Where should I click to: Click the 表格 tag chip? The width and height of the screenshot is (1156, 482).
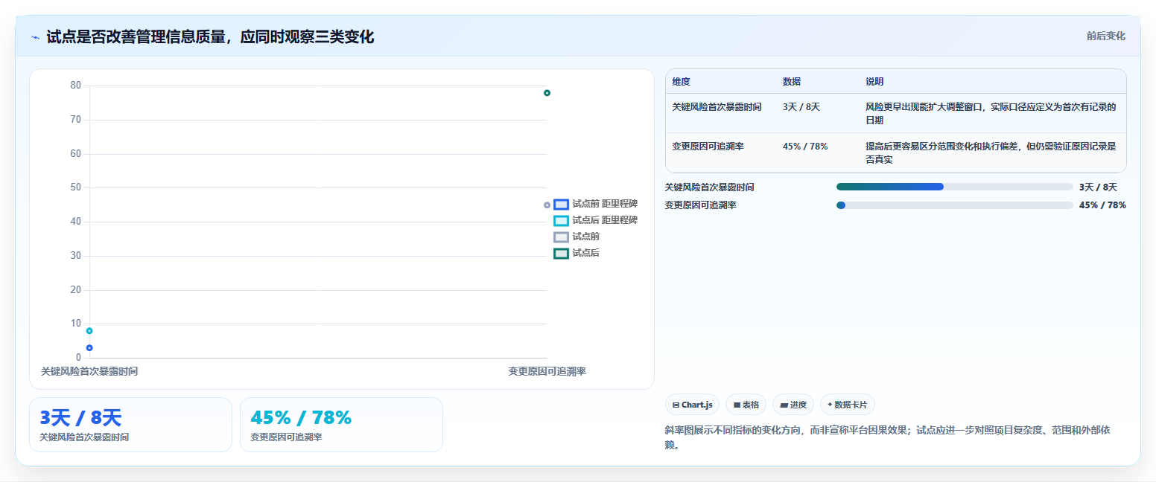746,405
